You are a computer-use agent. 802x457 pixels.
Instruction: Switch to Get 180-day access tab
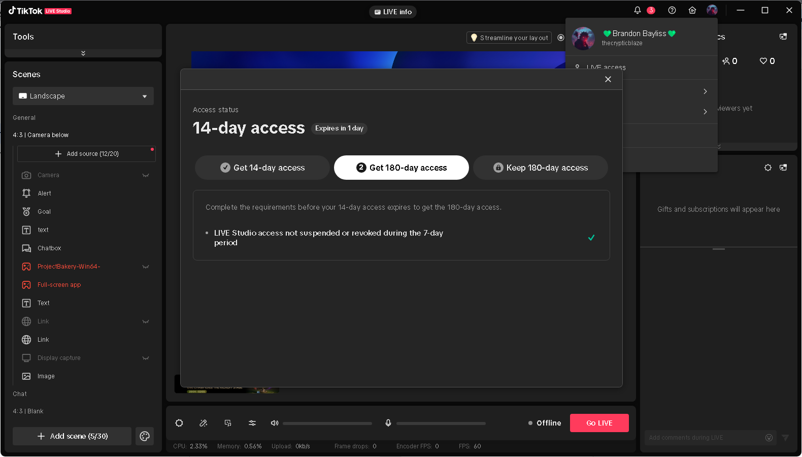[x=402, y=168]
